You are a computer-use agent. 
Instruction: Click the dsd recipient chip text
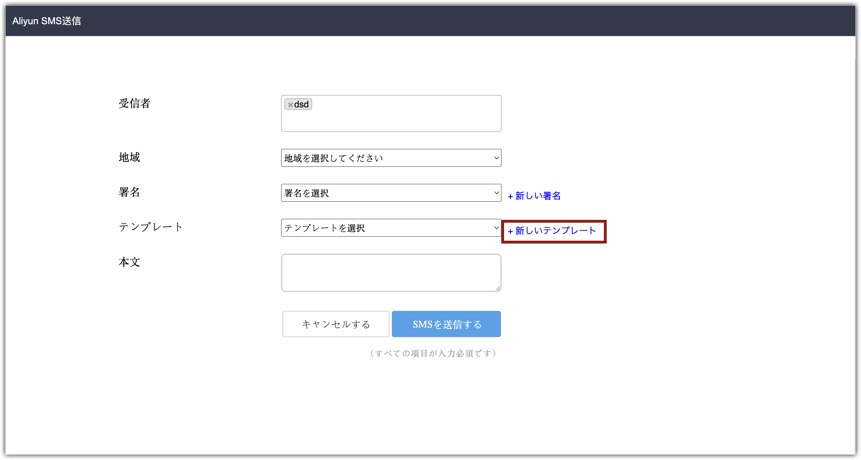pyautogui.click(x=301, y=105)
